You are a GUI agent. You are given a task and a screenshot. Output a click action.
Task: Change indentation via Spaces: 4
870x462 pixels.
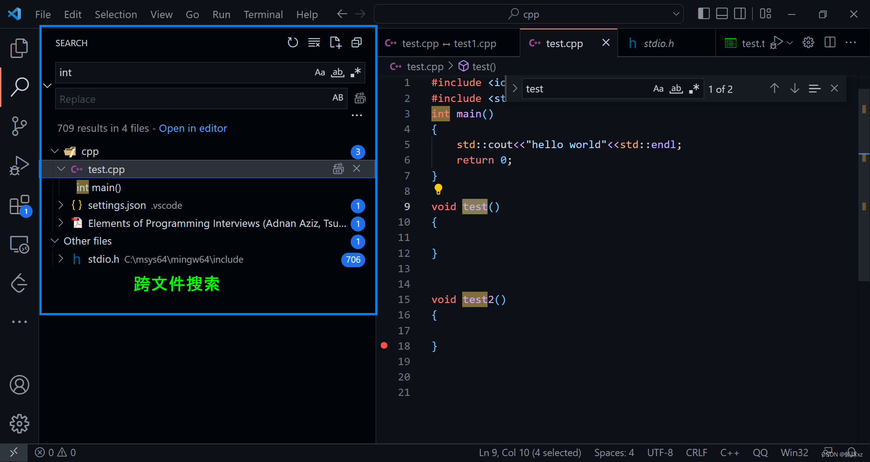[614, 452]
